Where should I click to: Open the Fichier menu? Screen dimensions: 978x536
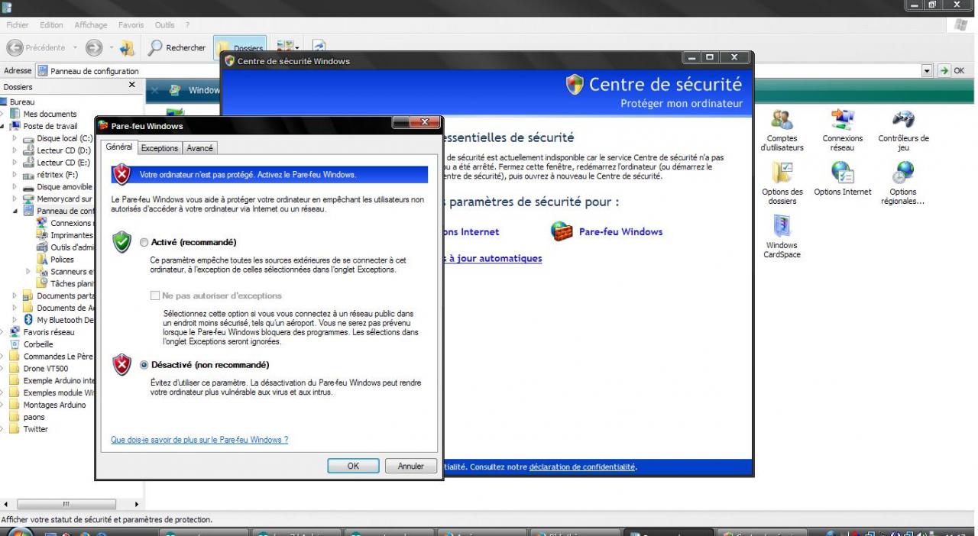point(19,25)
